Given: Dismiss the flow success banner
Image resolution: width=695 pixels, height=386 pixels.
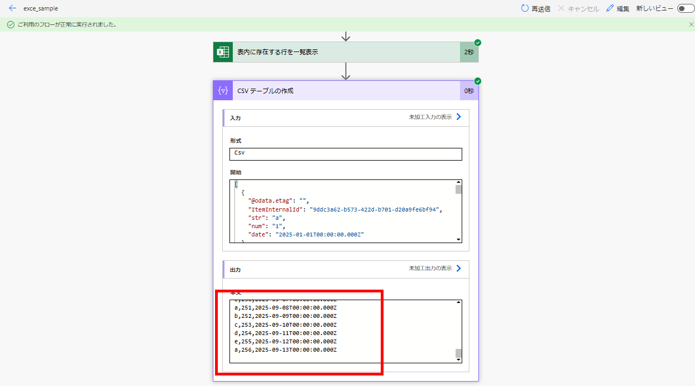Looking at the screenshot, I should pyautogui.click(x=690, y=24).
